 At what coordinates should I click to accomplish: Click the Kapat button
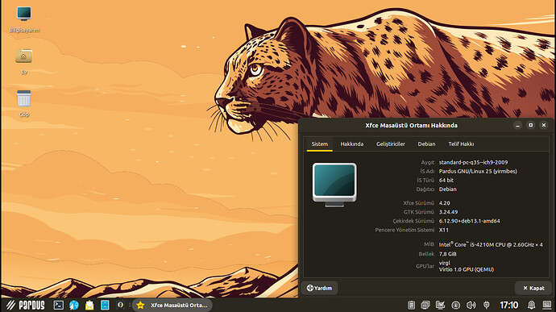(533, 288)
